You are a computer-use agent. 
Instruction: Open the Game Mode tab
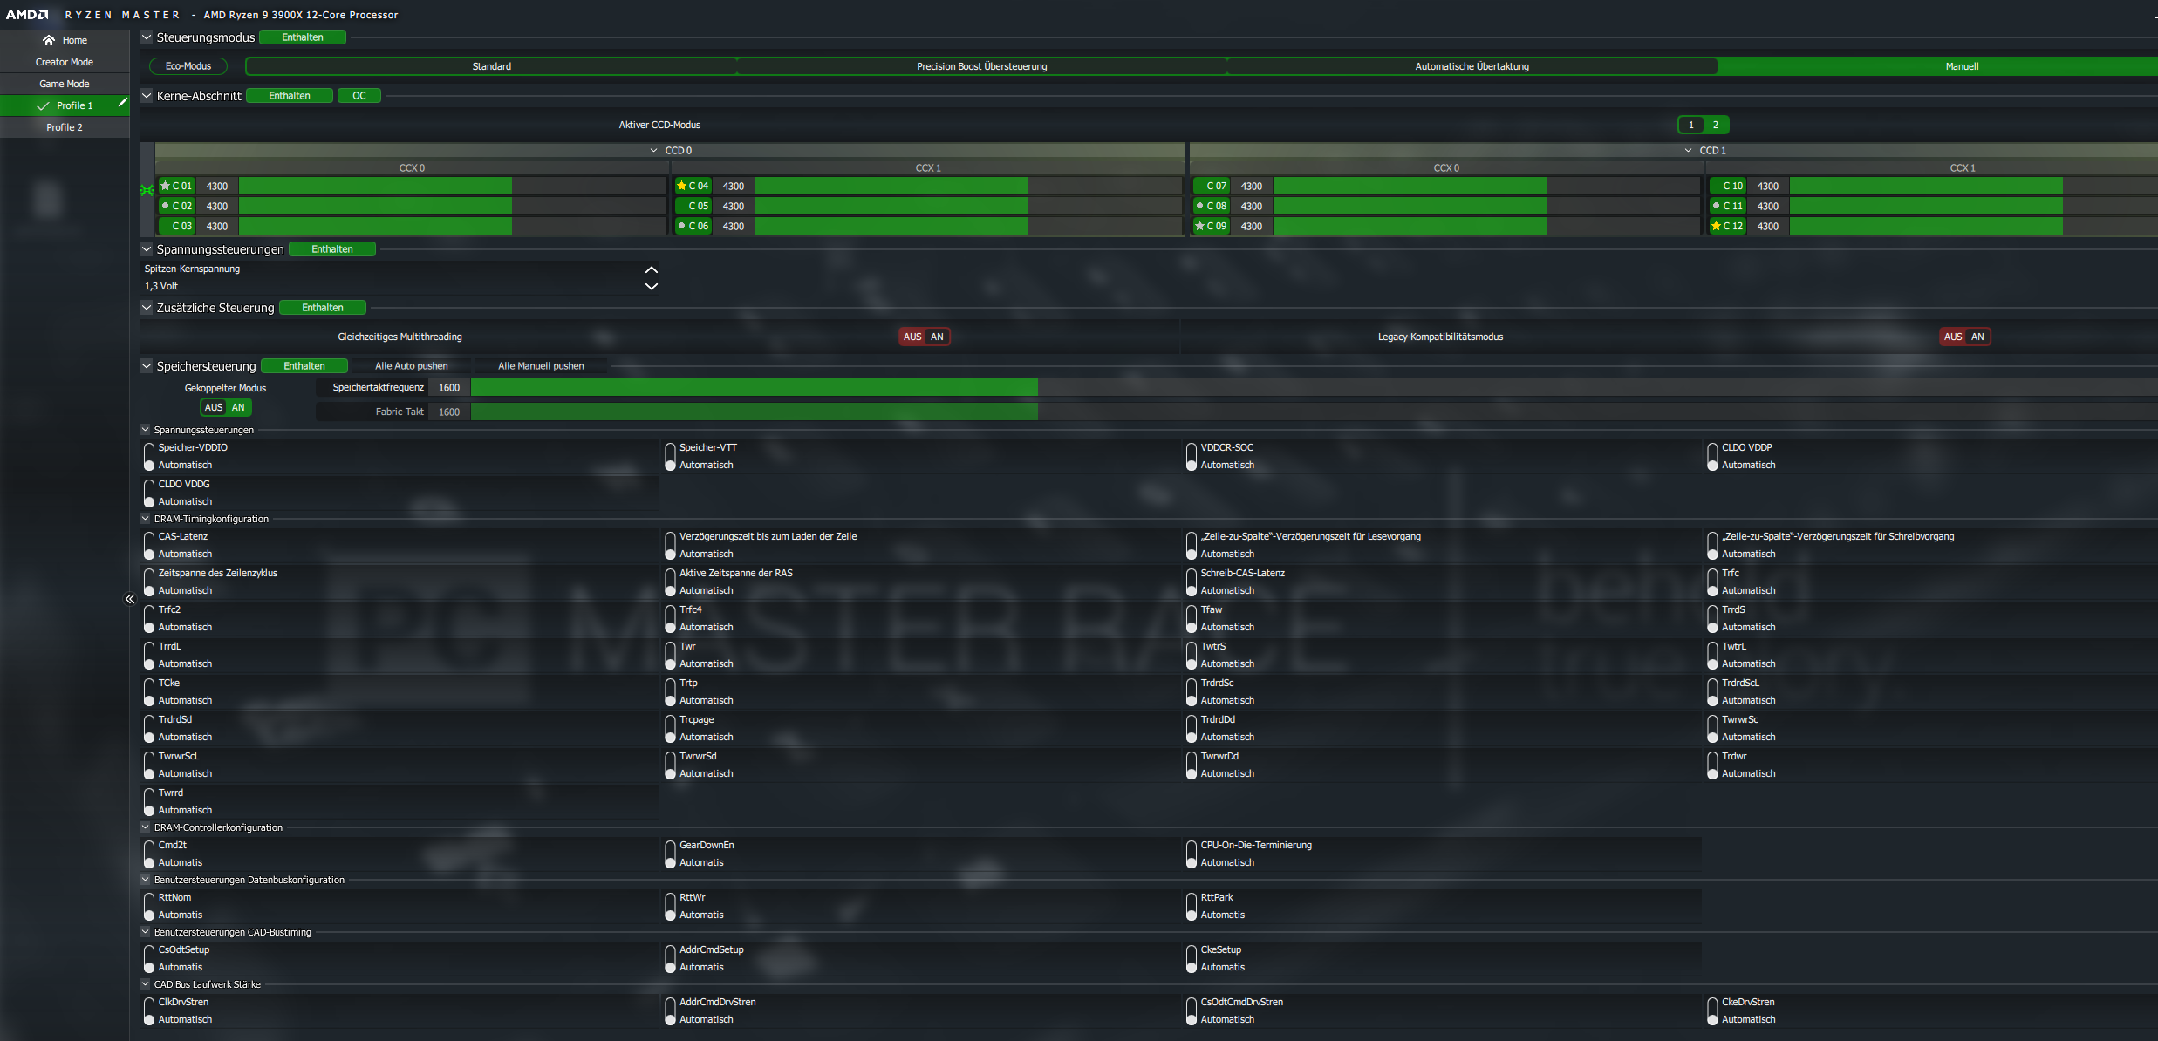65,84
